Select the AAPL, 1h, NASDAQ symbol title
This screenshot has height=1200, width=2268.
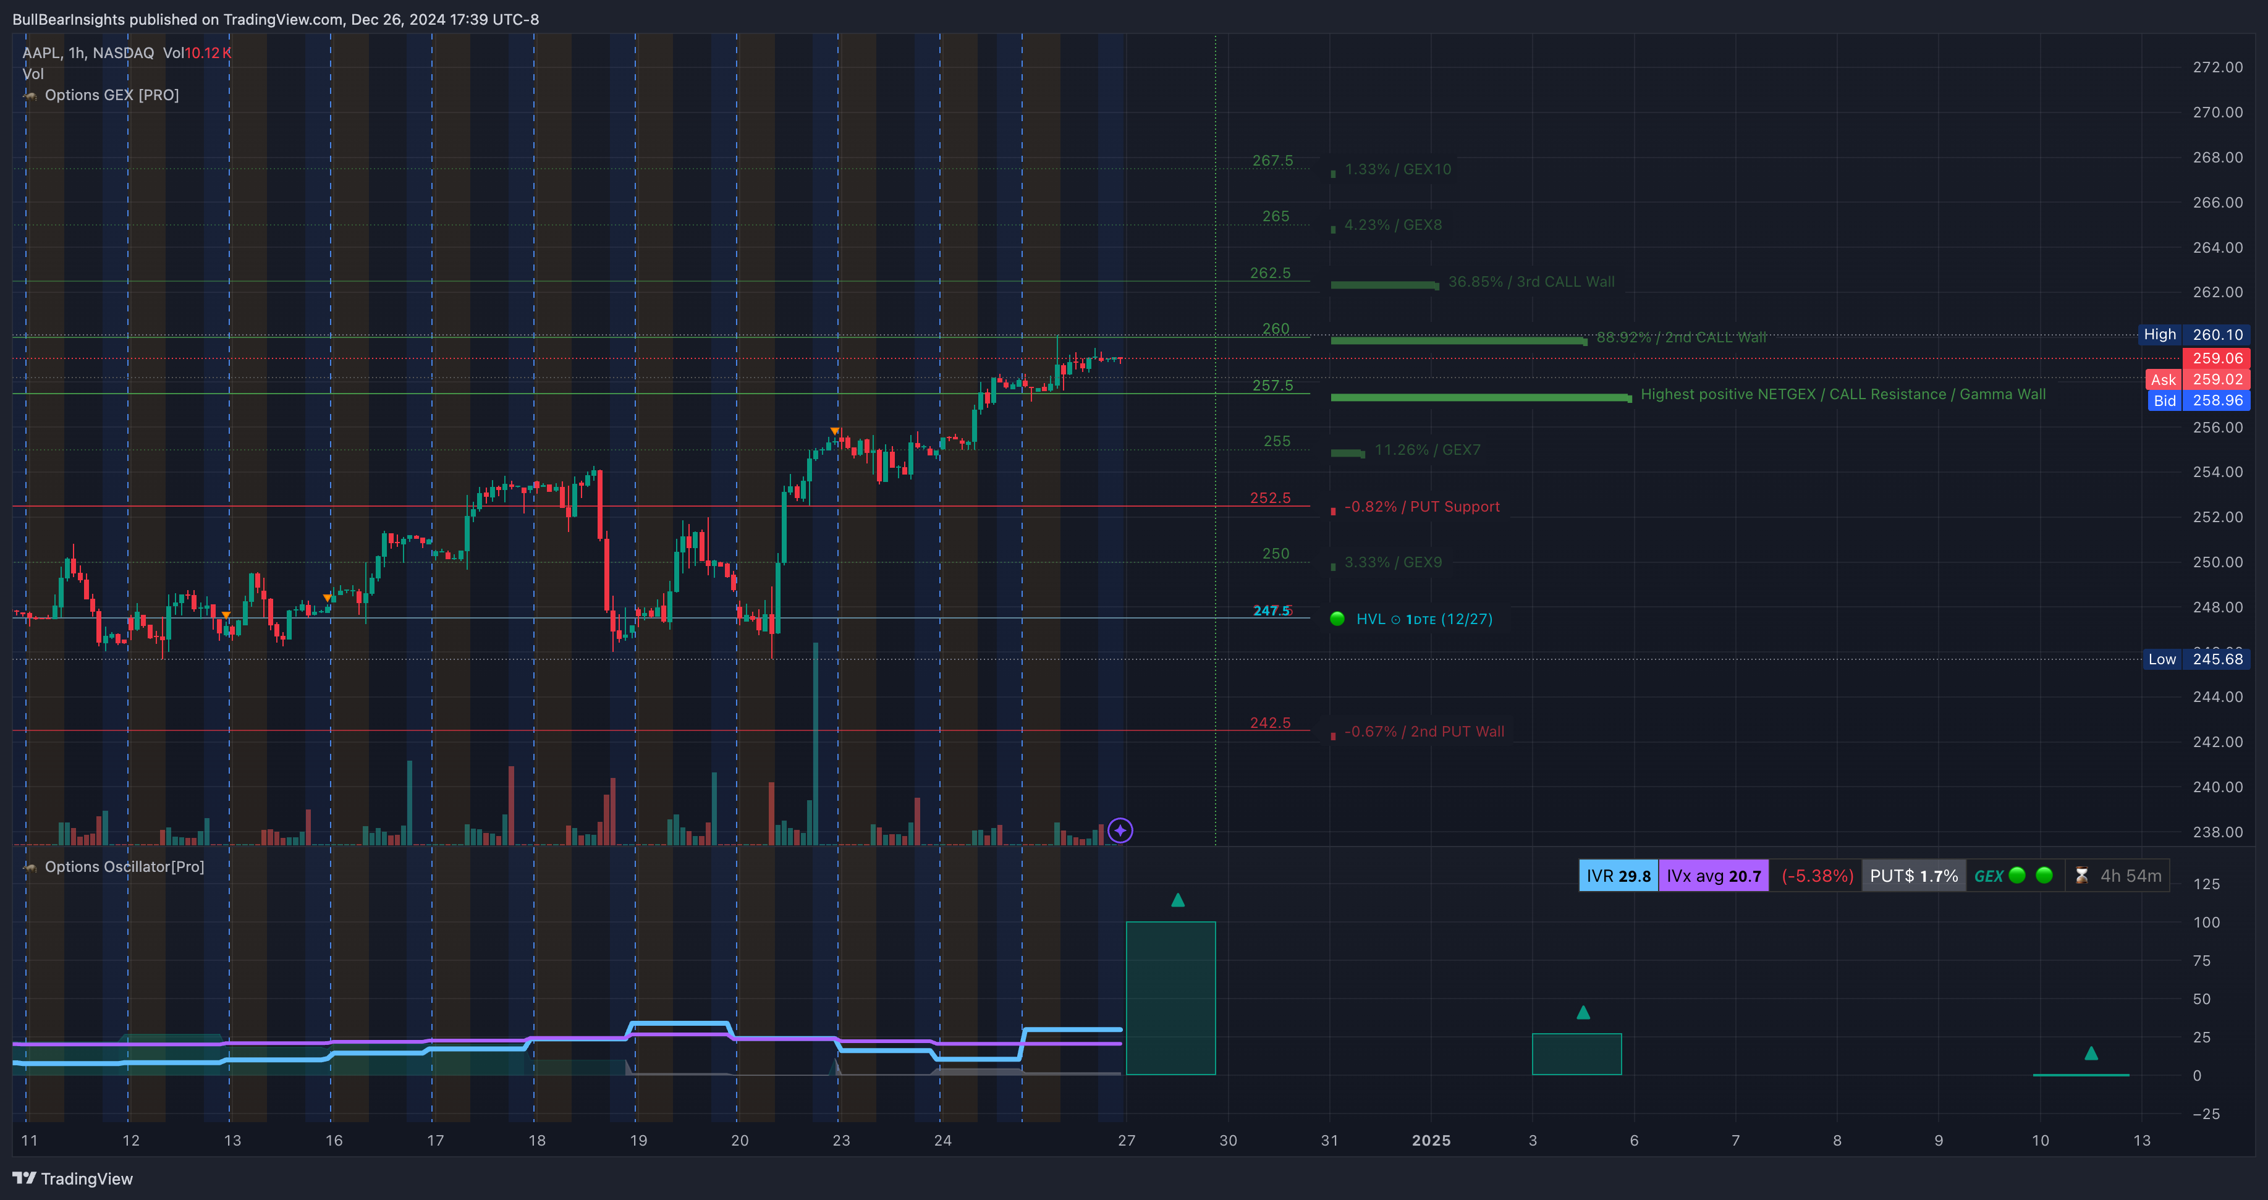tap(88, 53)
